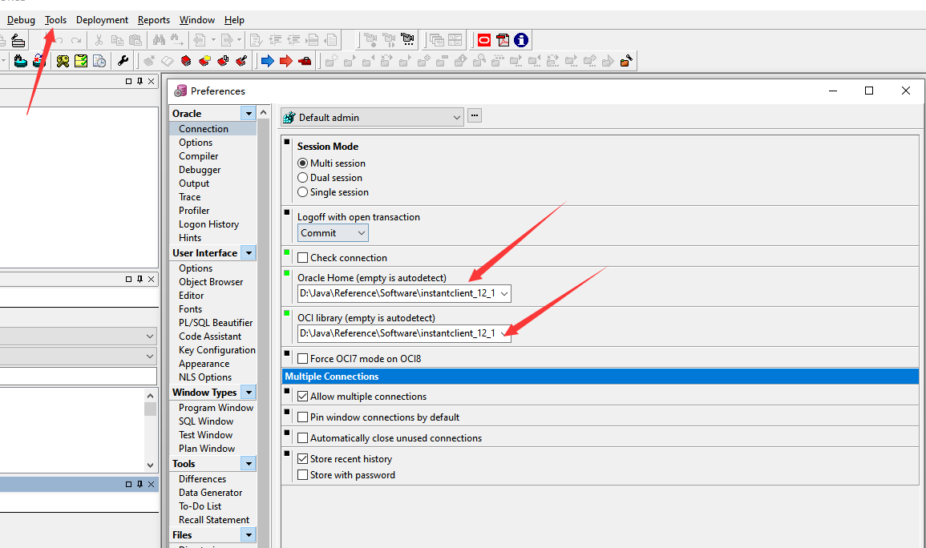
Task: Click the ellipsis button beside Default admin
Action: pyautogui.click(x=474, y=115)
